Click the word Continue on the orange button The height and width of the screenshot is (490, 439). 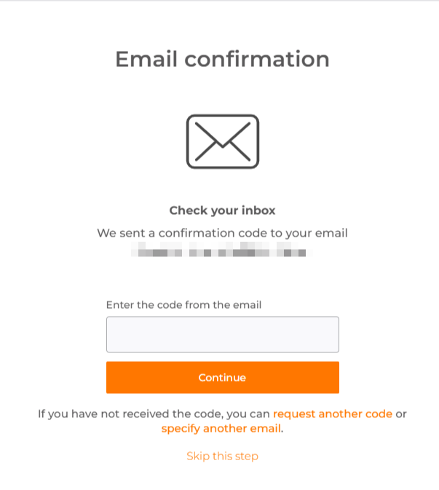[x=222, y=377]
